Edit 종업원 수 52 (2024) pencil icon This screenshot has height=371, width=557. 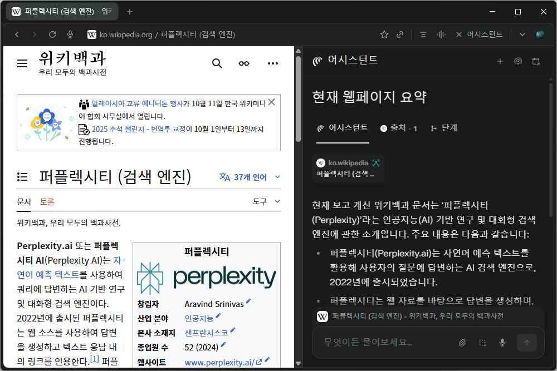pos(223,344)
